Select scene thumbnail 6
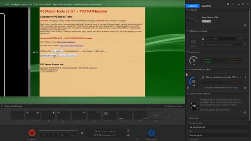Viewport: 251px width, 141px height. pos(95,115)
